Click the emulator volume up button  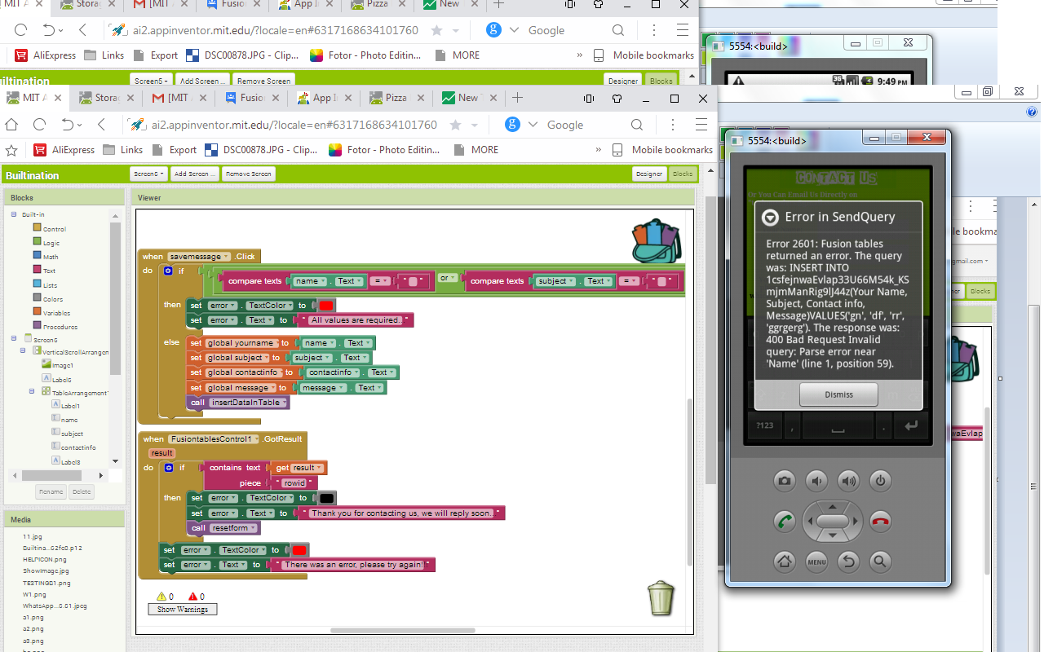point(848,481)
